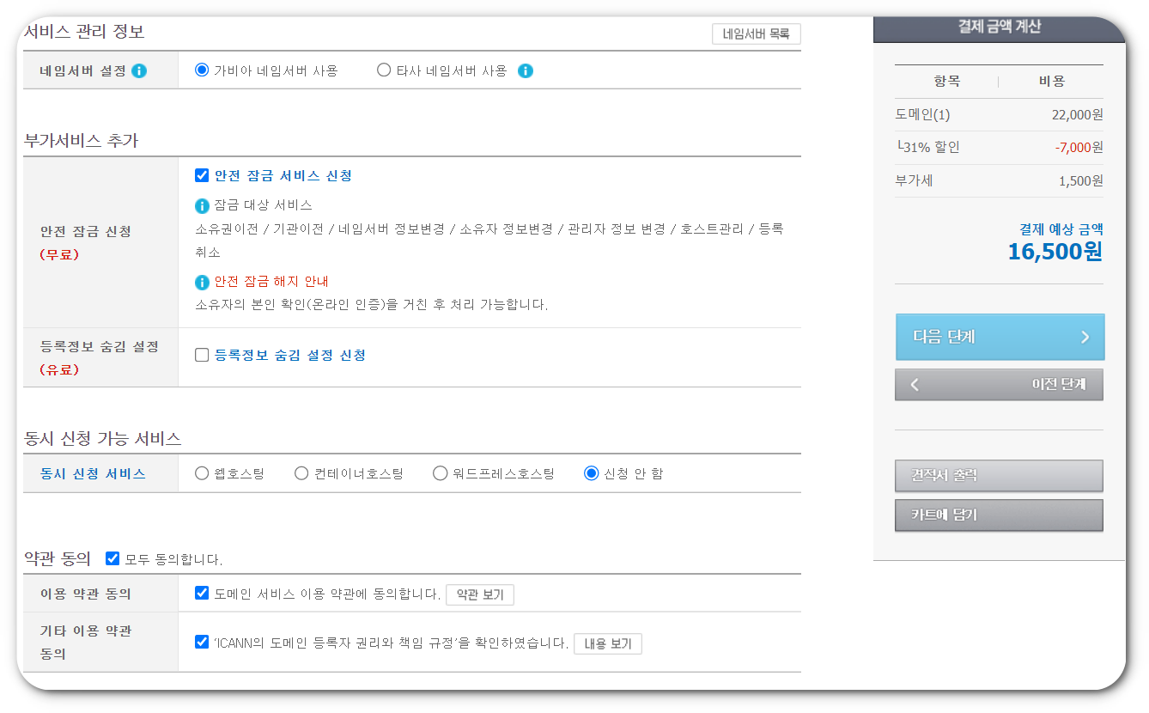The height and width of the screenshot is (713, 1149).
Task: Click the info icon next to 네임서버 설정
Action: click(139, 71)
